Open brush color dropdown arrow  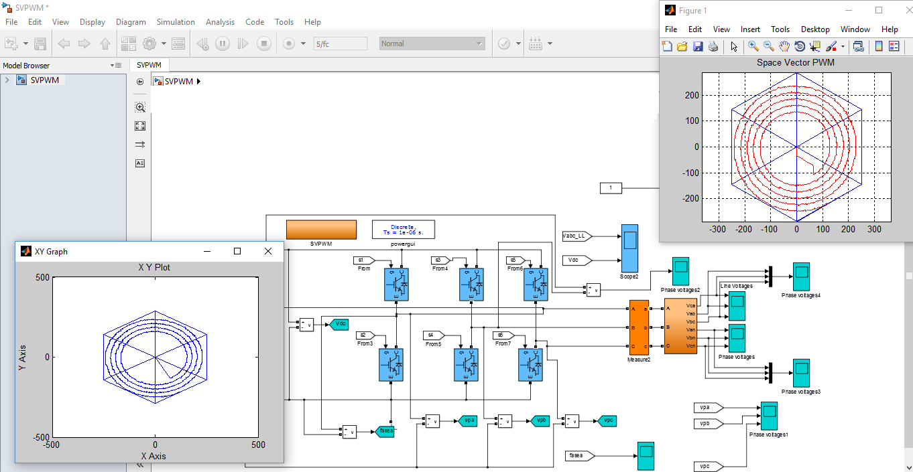point(842,46)
